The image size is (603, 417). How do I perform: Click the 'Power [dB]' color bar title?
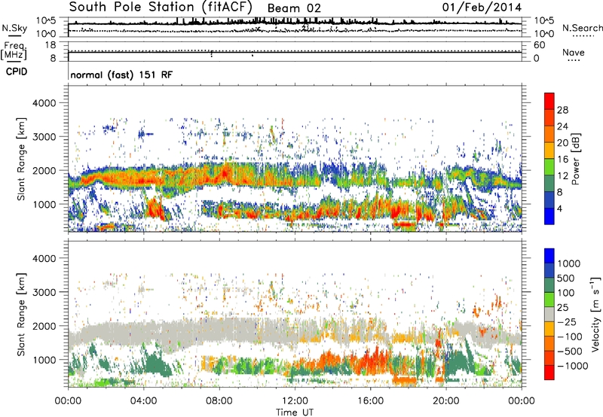click(x=576, y=159)
